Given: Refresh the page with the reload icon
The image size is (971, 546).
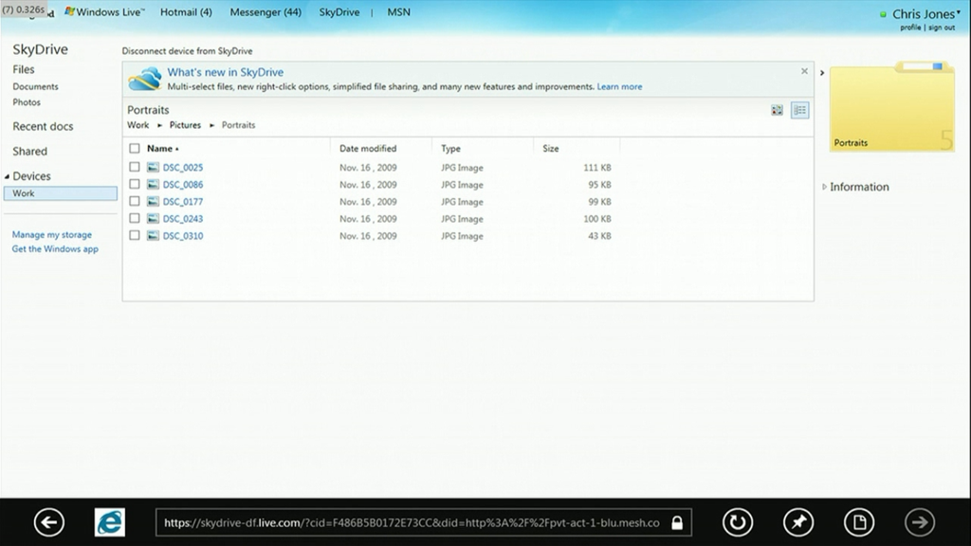Looking at the screenshot, I should [x=738, y=522].
